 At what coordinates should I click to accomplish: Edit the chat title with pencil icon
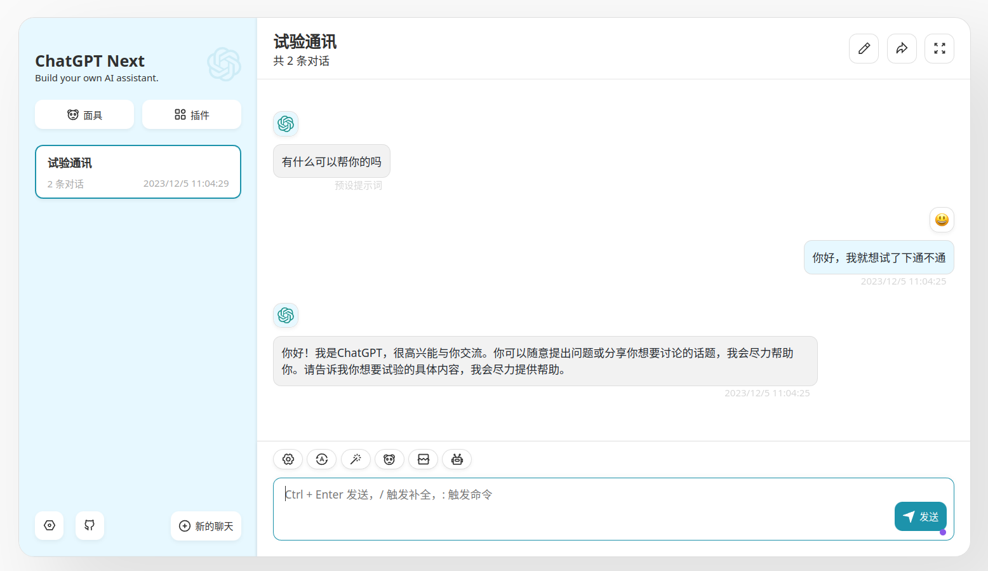[864, 48]
